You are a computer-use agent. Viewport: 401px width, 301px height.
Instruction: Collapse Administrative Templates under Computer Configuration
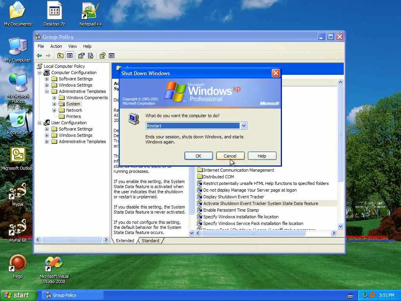tap(47, 91)
